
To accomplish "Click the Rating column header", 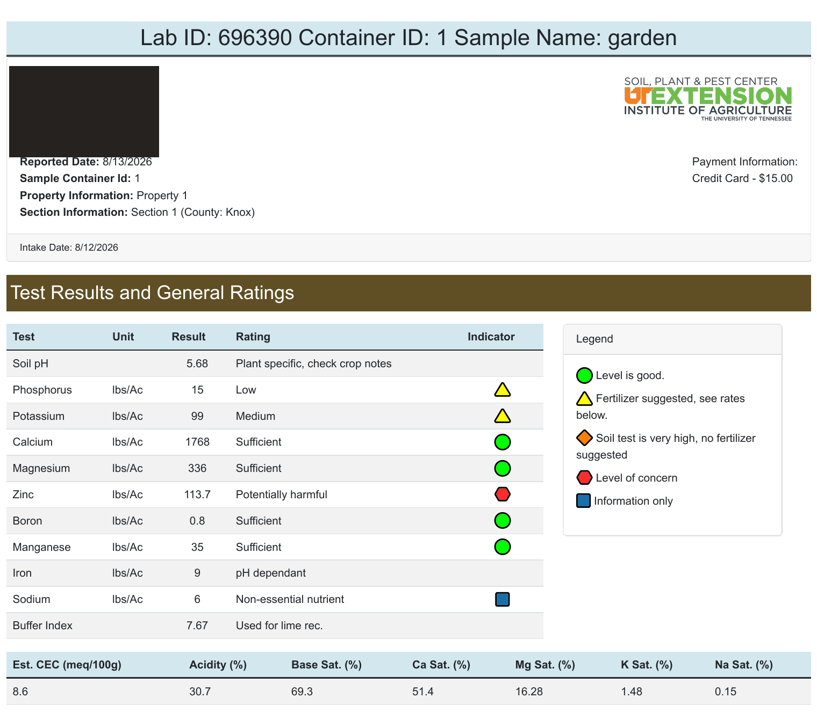I will (x=253, y=337).
